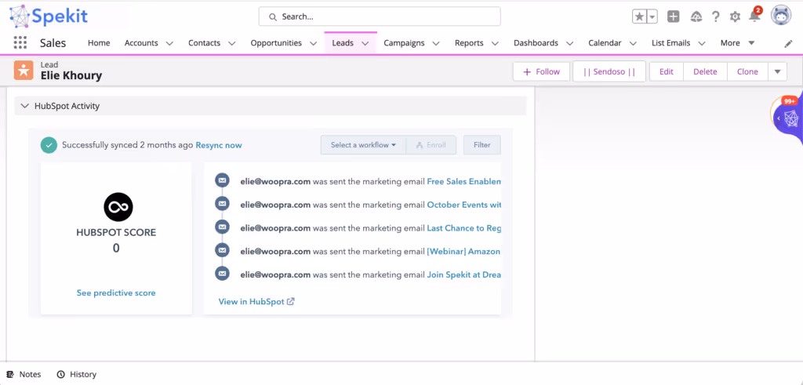Click the Trailhead guidance cloud icon
This screenshot has width=803, height=385.
pos(696,16)
